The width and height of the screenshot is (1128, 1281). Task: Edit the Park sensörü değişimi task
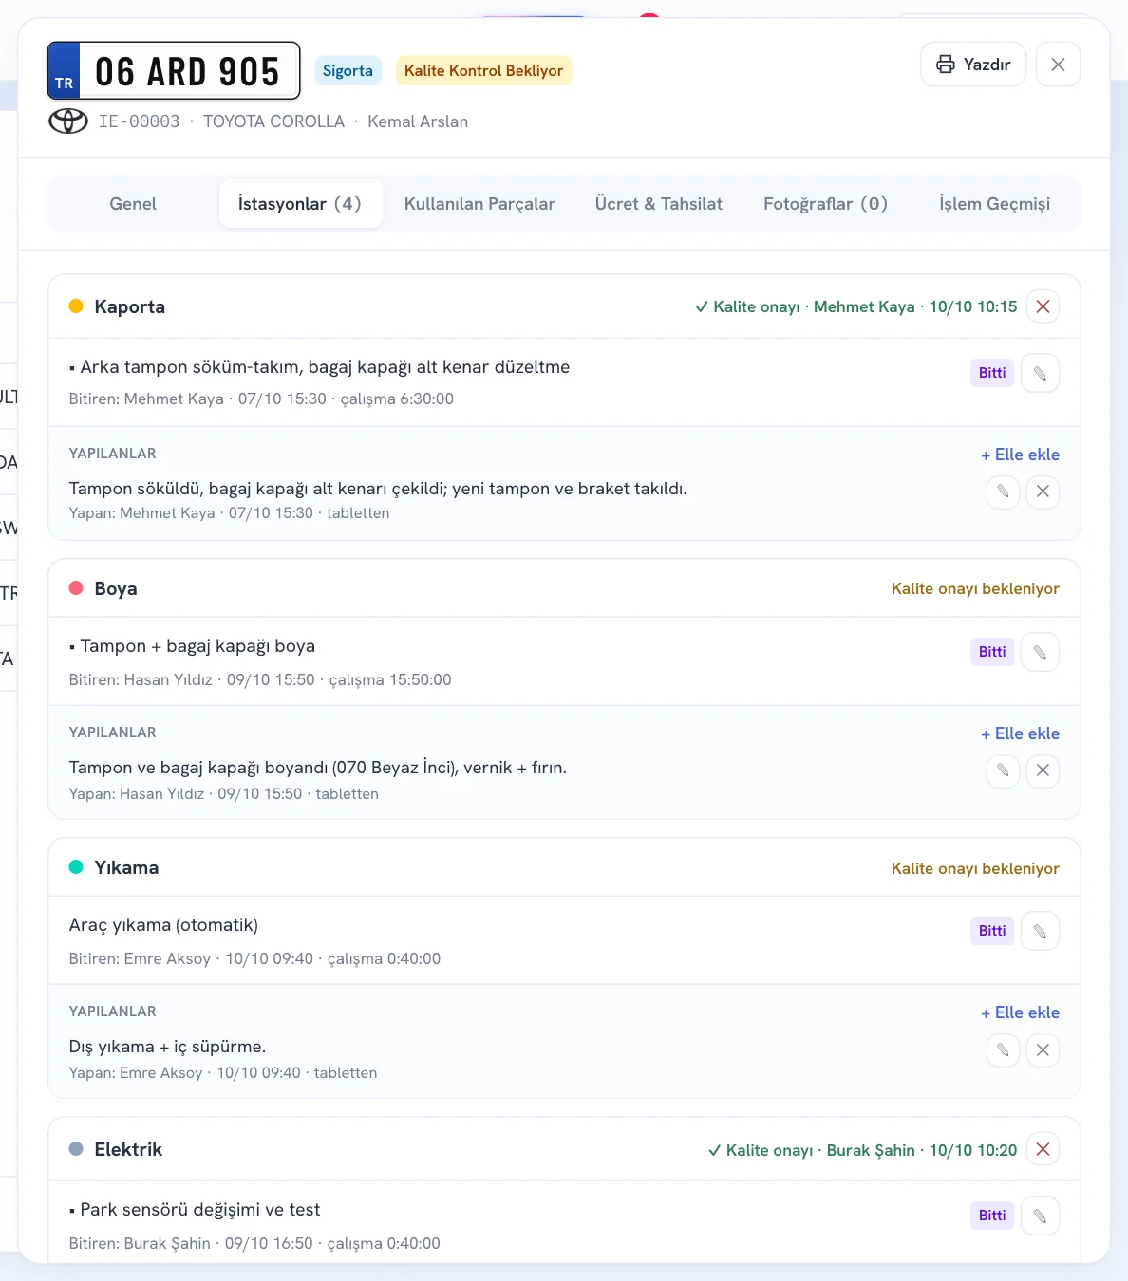pos(1040,1216)
